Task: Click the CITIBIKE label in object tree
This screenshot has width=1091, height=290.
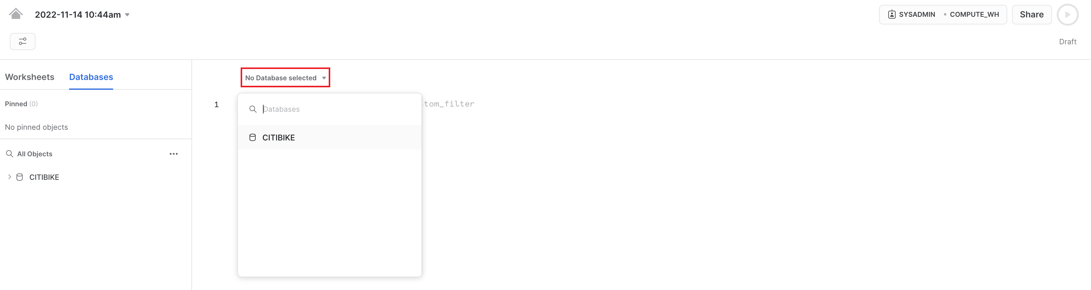Action: (44, 177)
